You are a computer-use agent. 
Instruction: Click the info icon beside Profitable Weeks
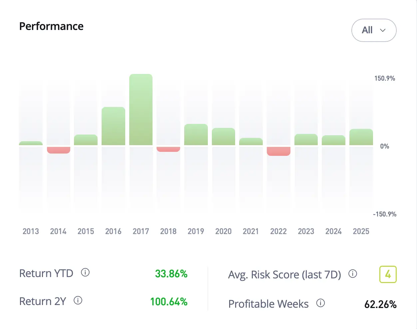click(320, 303)
